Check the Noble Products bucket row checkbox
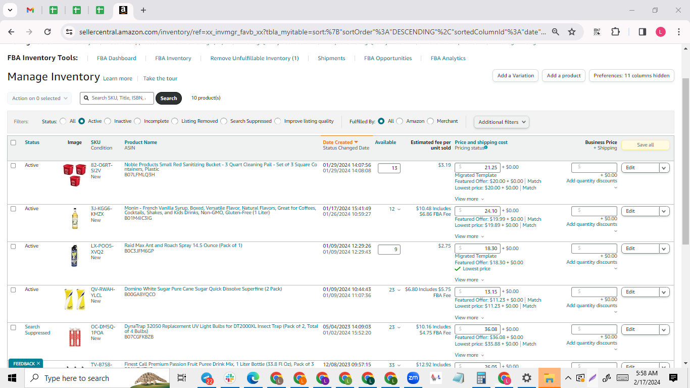The width and height of the screenshot is (690, 388). tap(13, 165)
